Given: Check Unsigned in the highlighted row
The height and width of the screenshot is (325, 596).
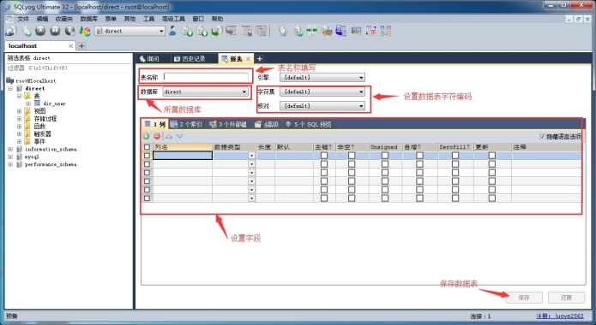Looking at the screenshot, I should tap(385, 156).
